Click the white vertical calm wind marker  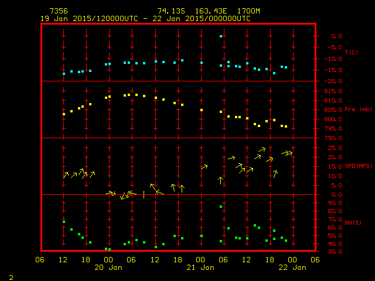[144, 194]
